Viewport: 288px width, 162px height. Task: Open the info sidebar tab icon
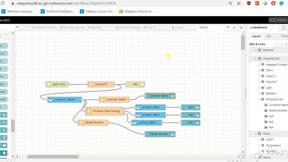pos(283,27)
